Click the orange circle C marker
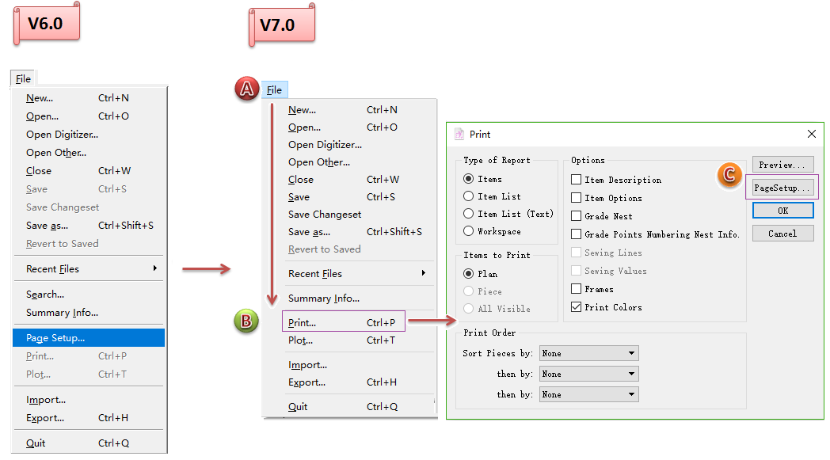Viewport: 830px width, 460px height. (x=729, y=175)
